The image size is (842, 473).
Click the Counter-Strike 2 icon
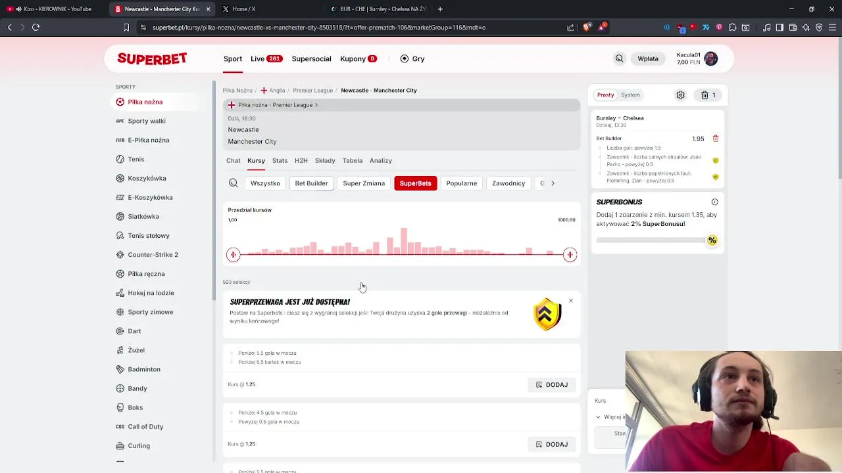120,255
